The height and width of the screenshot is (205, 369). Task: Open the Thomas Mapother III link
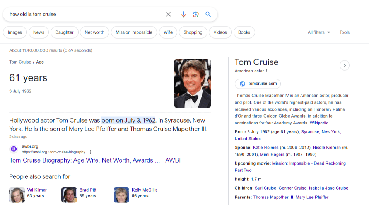click(x=273, y=197)
